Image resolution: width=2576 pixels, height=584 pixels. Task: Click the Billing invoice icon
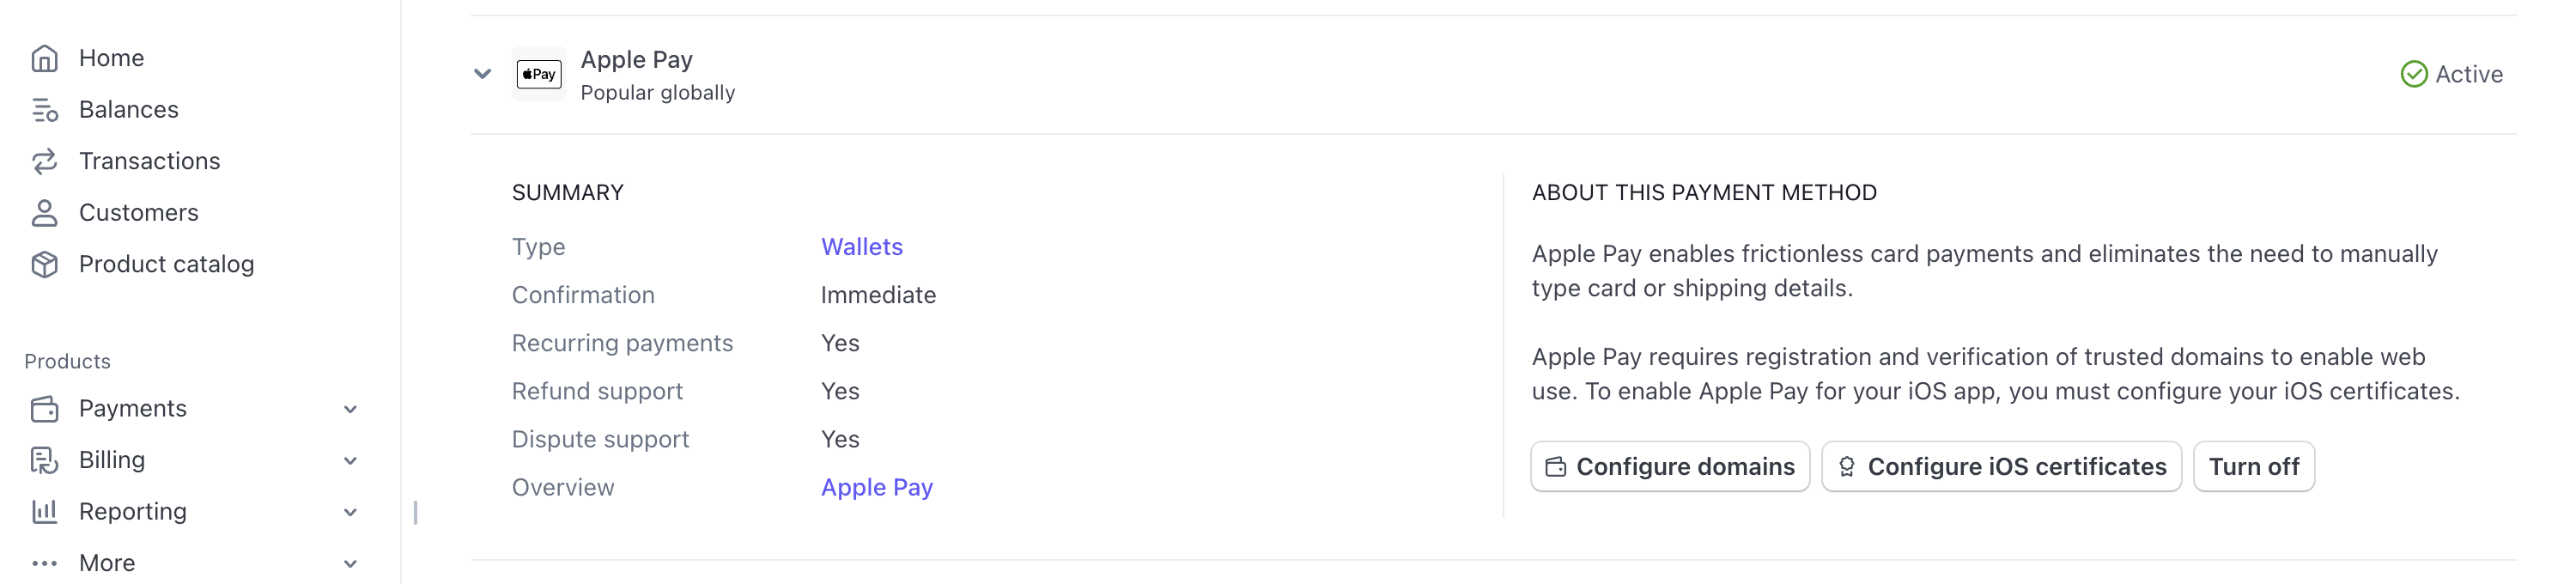tap(44, 460)
